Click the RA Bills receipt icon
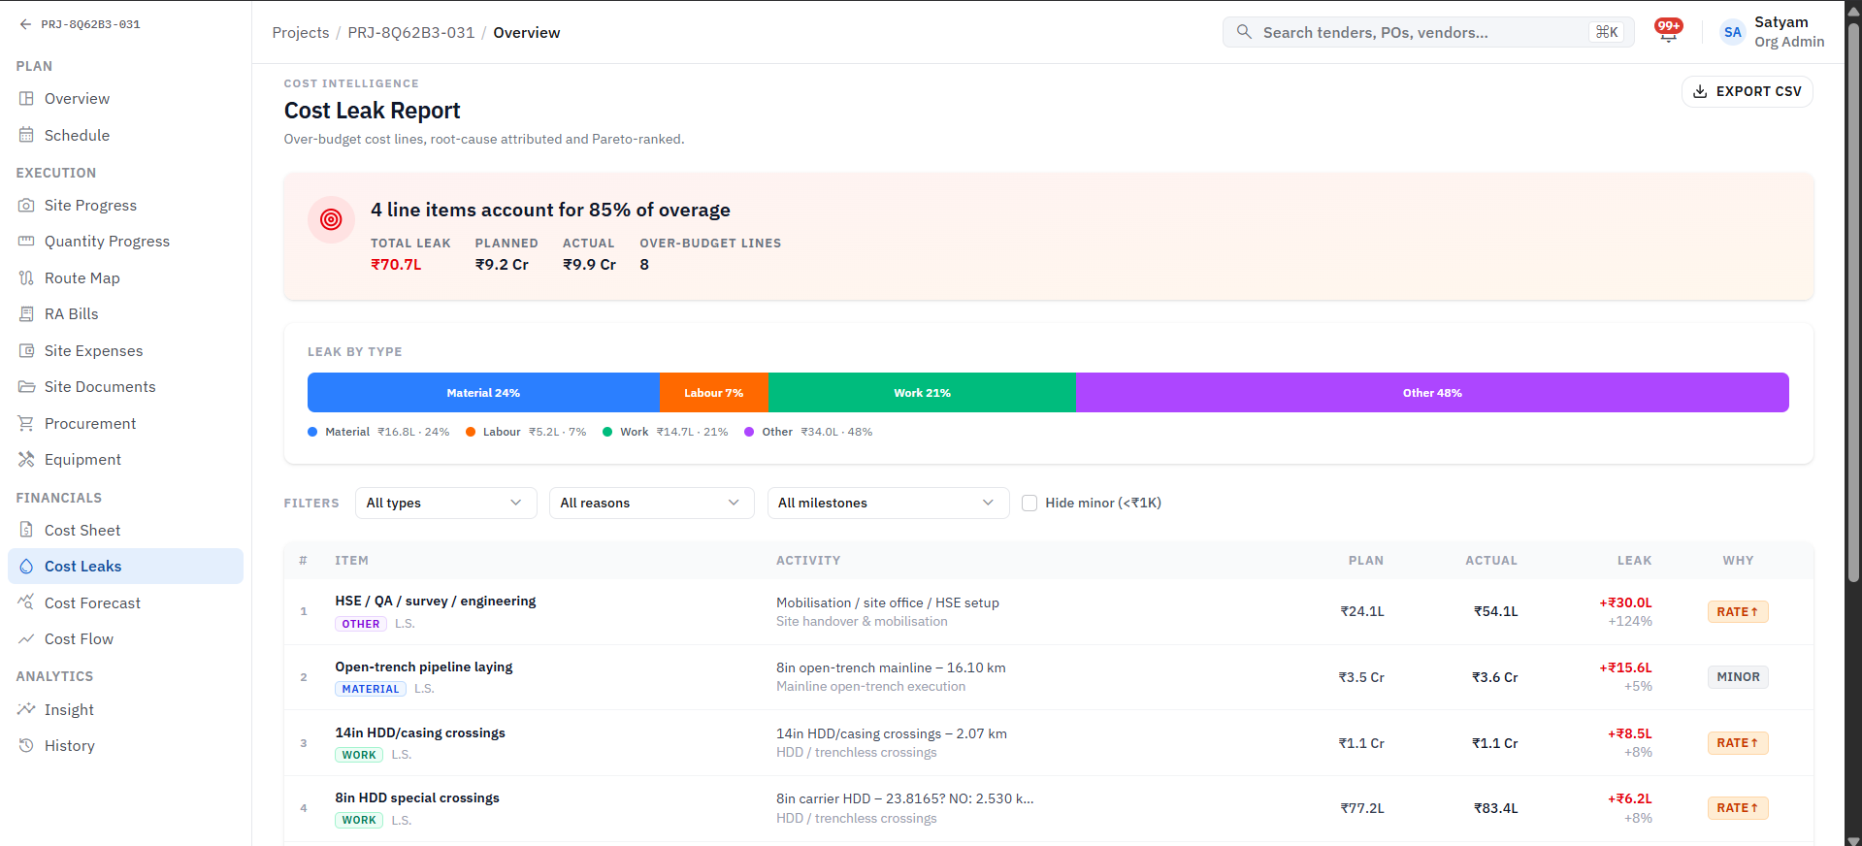Image resolution: width=1862 pixels, height=846 pixels. [26, 314]
